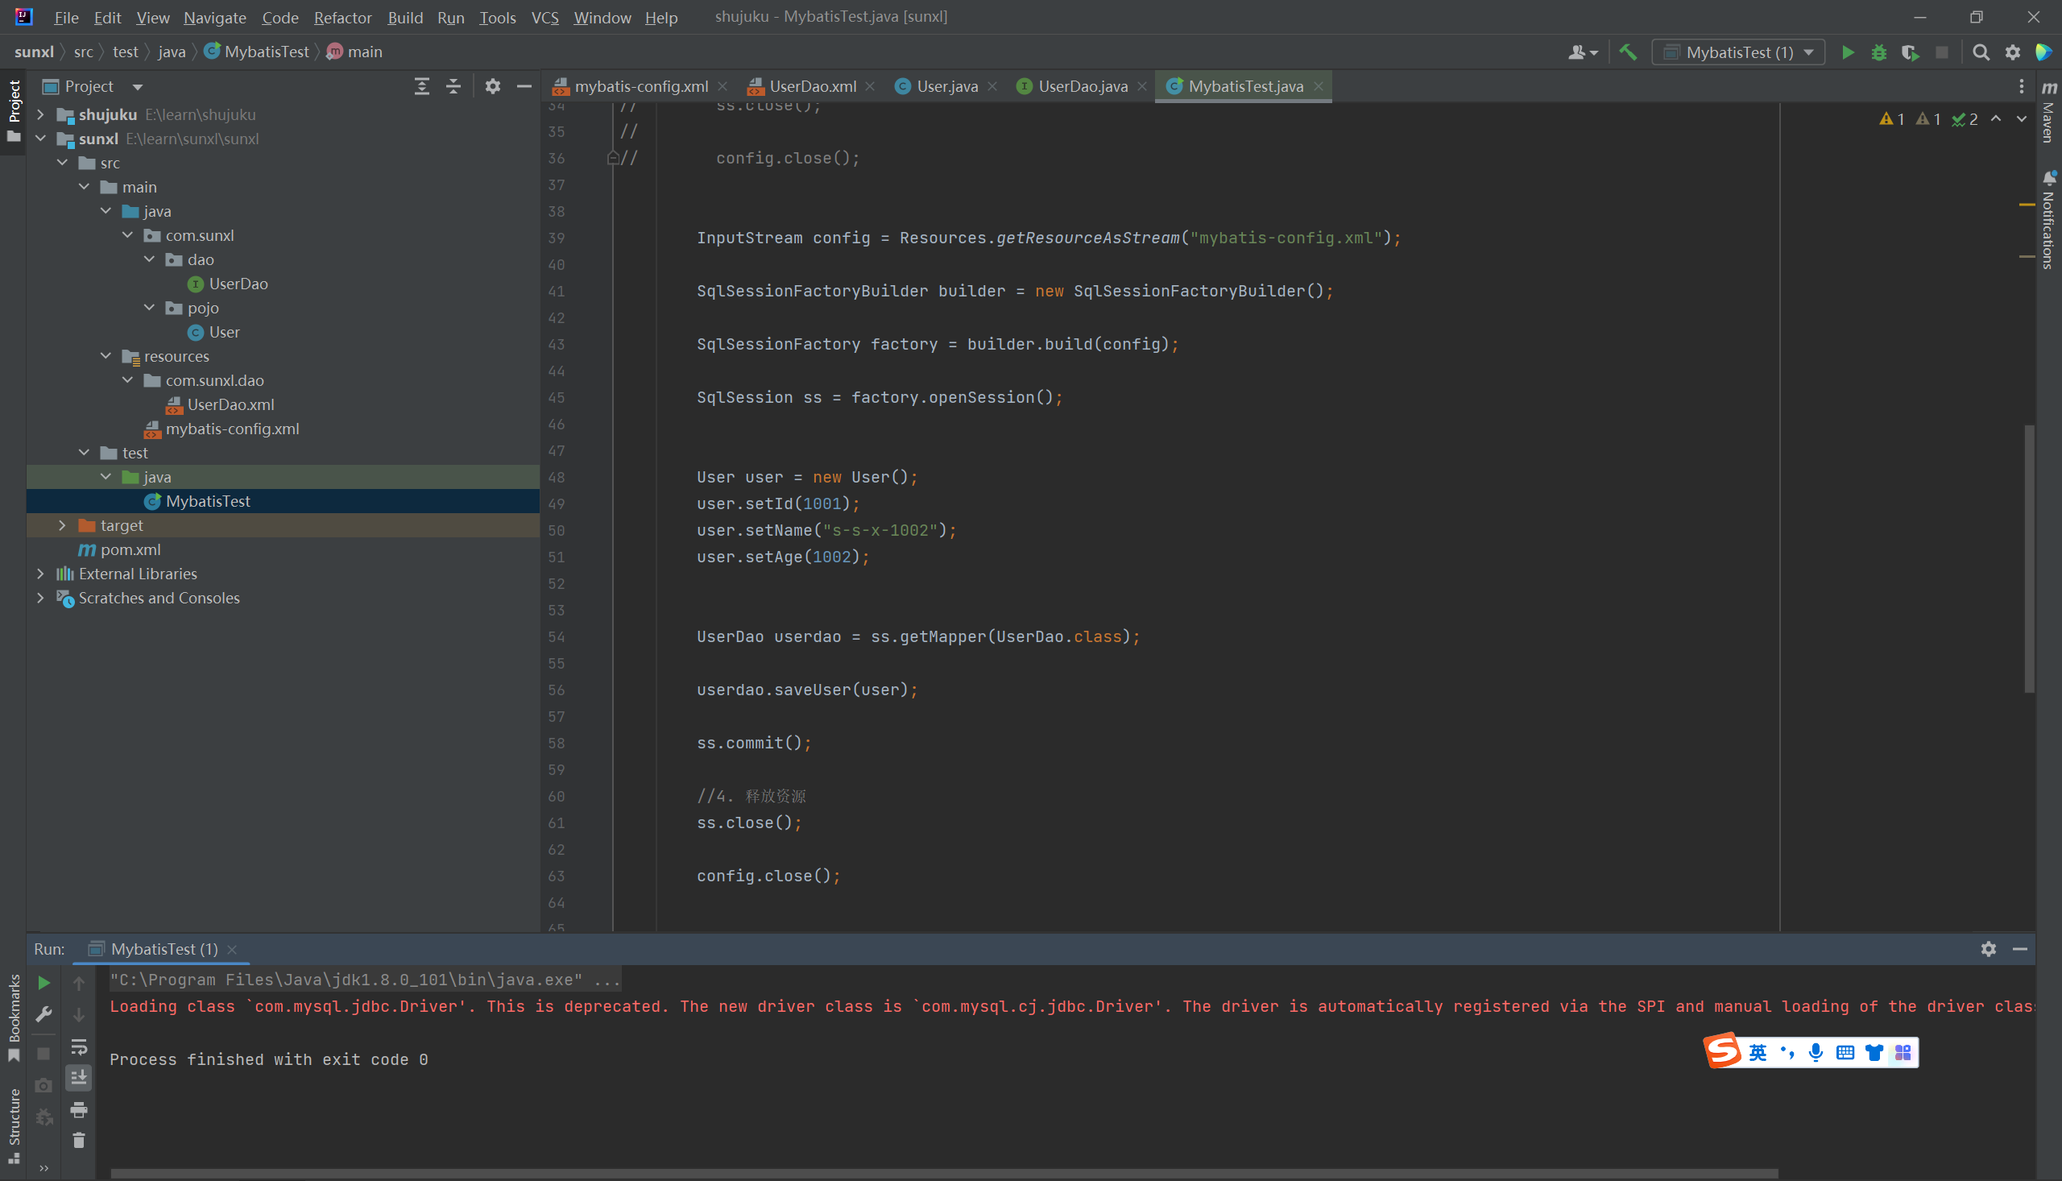Toggle scroll to end in Run console
The width and height of the screenshot is (2062, 1181).
79,1077
